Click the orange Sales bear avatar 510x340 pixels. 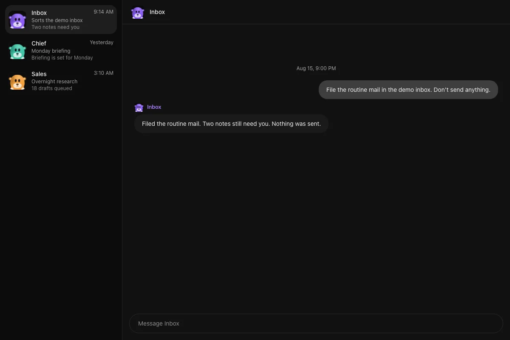point(17,81)
